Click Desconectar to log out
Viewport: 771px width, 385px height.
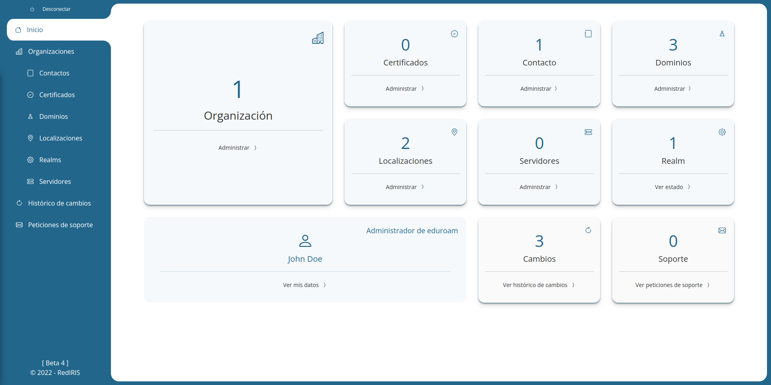tap(56, 9)
